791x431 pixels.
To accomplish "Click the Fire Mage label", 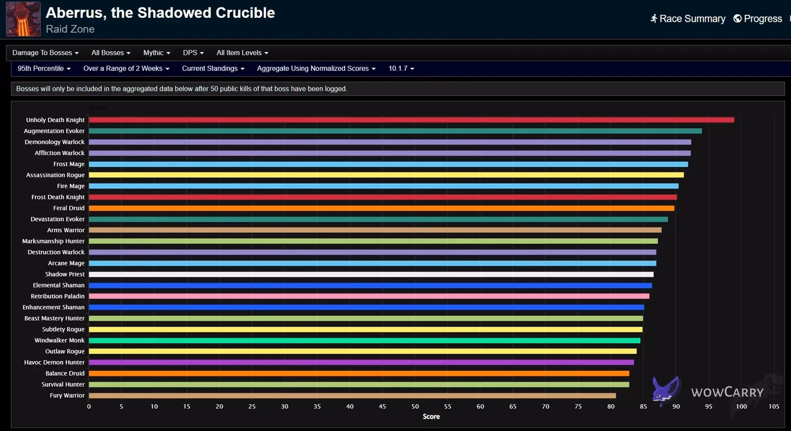I will [x=71, y=186].
